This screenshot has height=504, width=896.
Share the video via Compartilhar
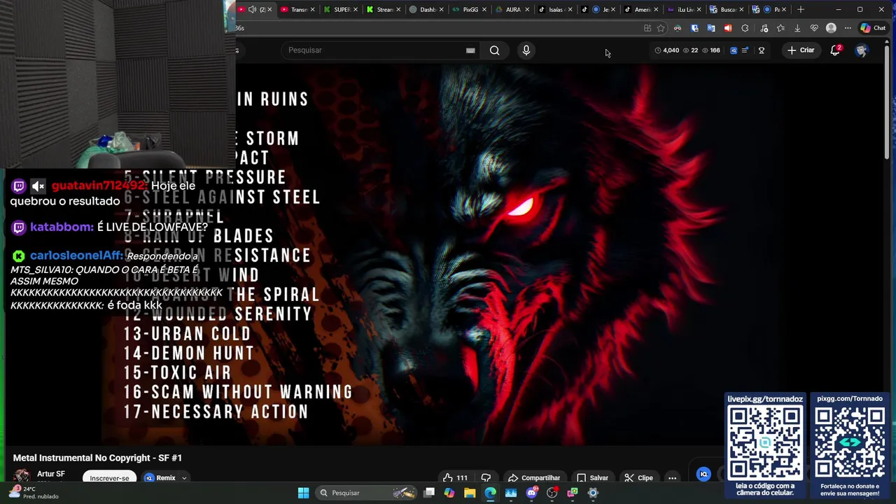[x=534, y=478]
